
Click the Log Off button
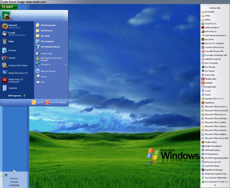37,102
